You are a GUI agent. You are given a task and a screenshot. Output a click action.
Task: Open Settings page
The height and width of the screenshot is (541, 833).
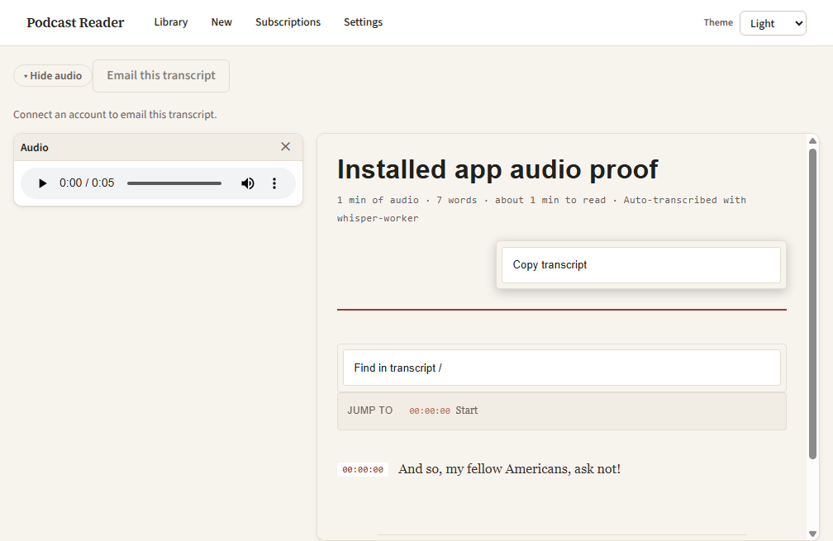click(x=363, y=22)
